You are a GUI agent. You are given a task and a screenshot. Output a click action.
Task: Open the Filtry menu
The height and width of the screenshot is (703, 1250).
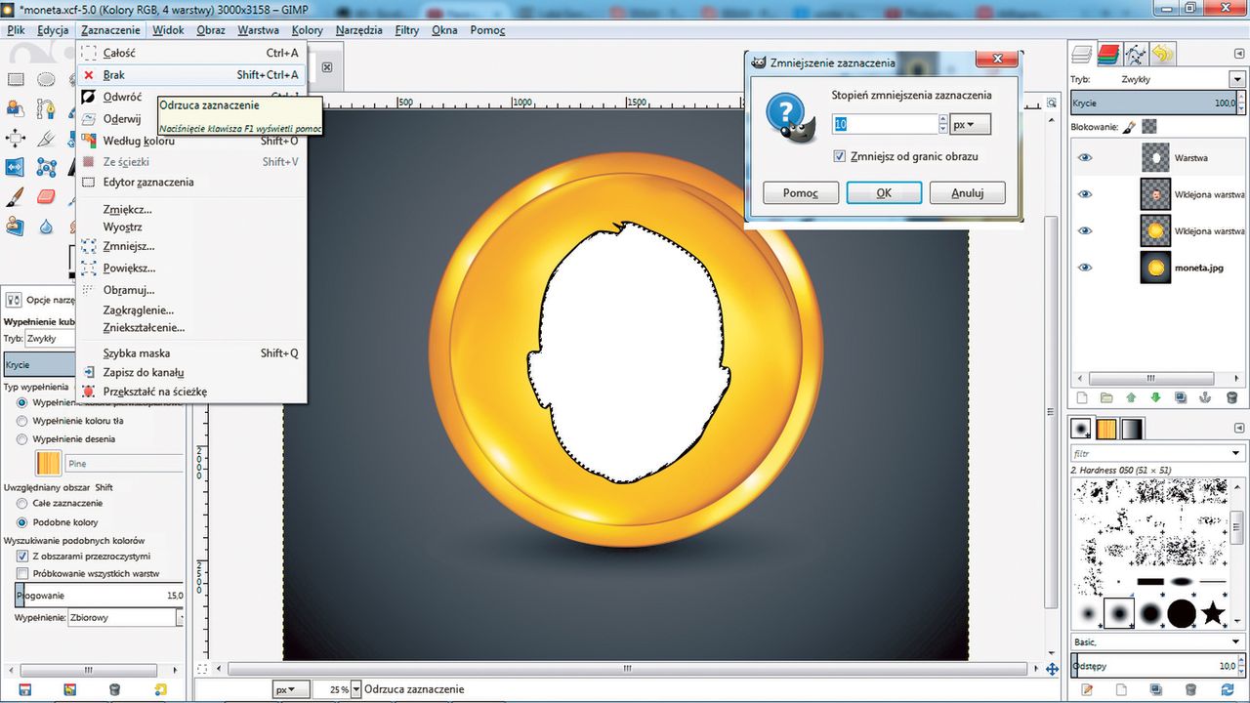pos(407,30)
